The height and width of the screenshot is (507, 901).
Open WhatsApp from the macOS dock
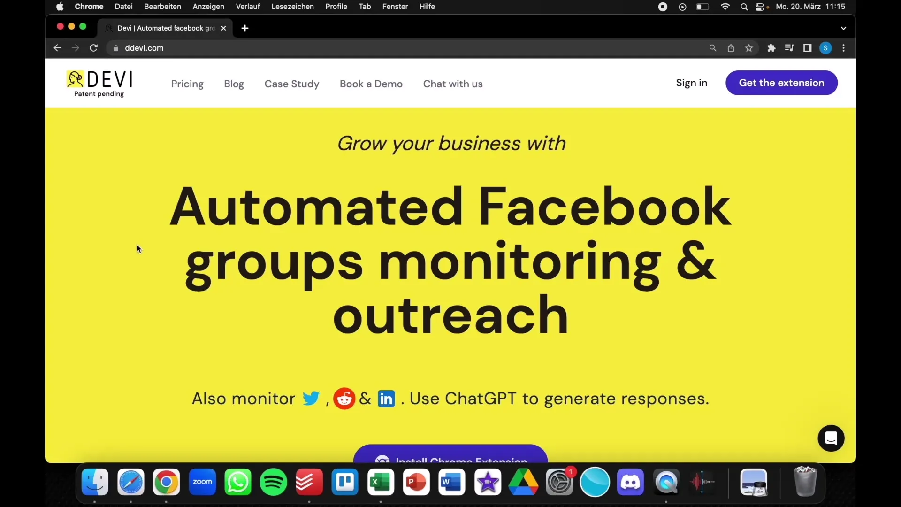pos(238,482)
